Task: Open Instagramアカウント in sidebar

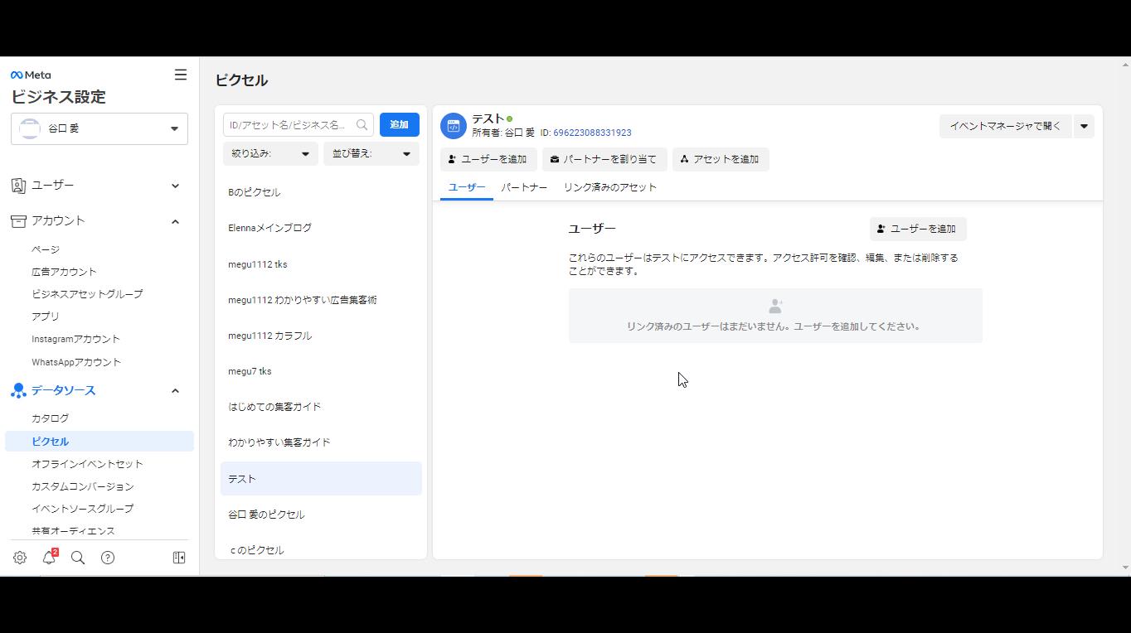Action: 75,339
